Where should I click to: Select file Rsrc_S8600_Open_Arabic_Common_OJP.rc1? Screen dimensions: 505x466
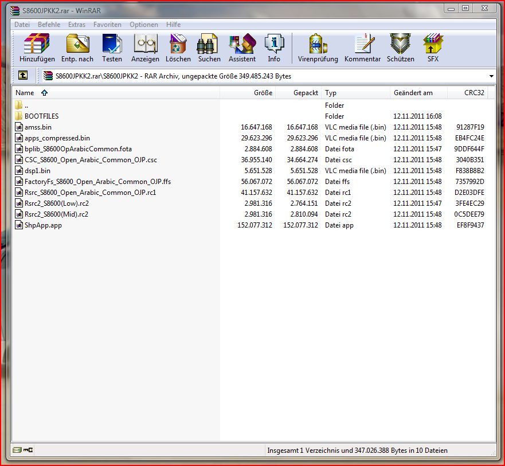click(x=90, y=193)
